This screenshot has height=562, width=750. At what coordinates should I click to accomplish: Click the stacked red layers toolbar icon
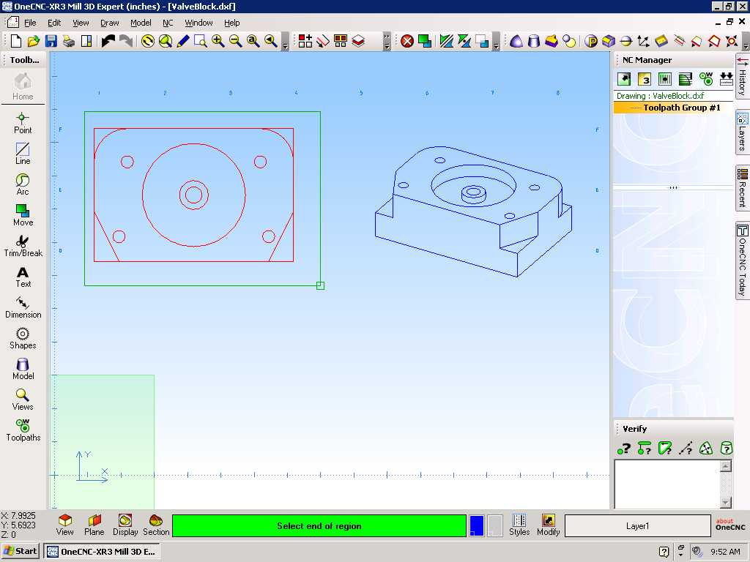pos(358,41)
